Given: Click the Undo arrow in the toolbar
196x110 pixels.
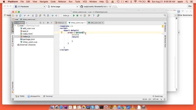Looking at the screenshot, I should click(x=25, y=16).
